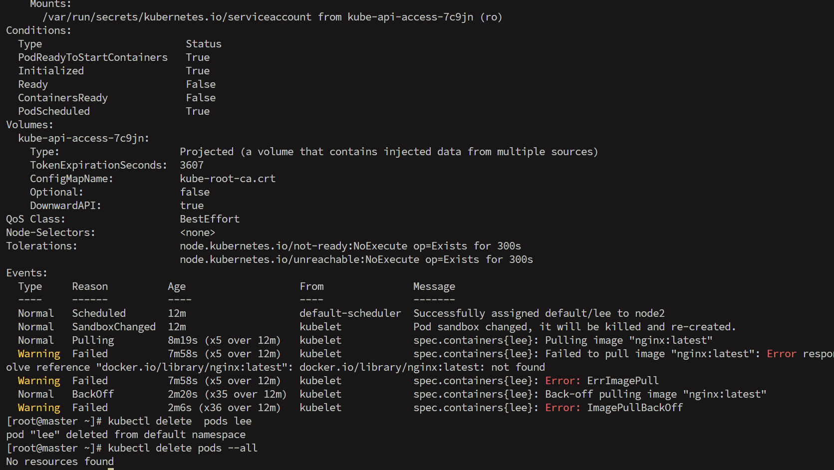The image size is (834, 470).
Task: Click the 'kubectl delete pods lee' command
Action: click(x=180, y=421)
